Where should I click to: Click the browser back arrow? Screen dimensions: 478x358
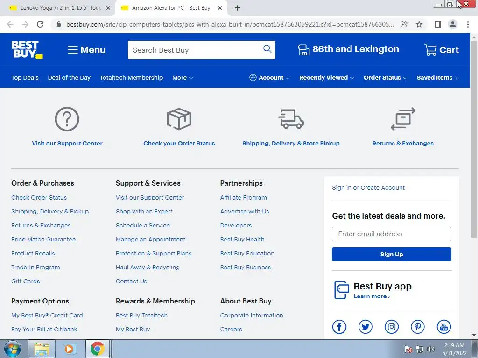click(x=10, y=24)
